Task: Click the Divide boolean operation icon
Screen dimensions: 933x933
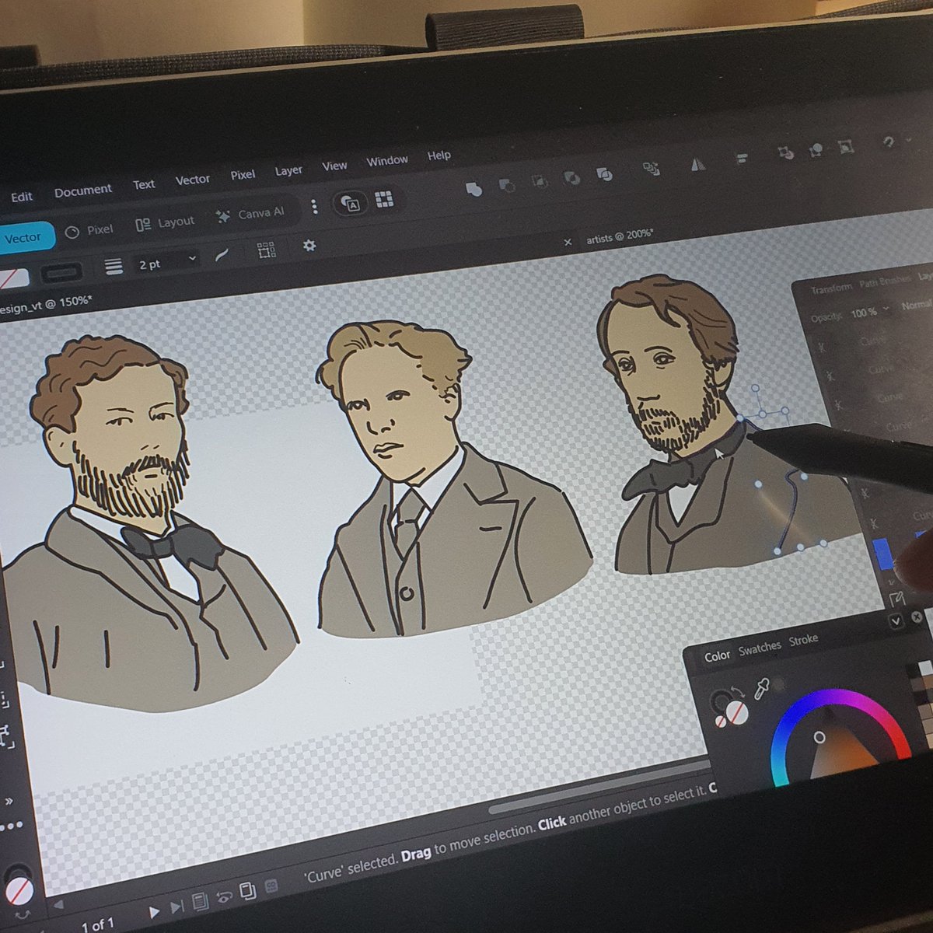Action: 604,173
